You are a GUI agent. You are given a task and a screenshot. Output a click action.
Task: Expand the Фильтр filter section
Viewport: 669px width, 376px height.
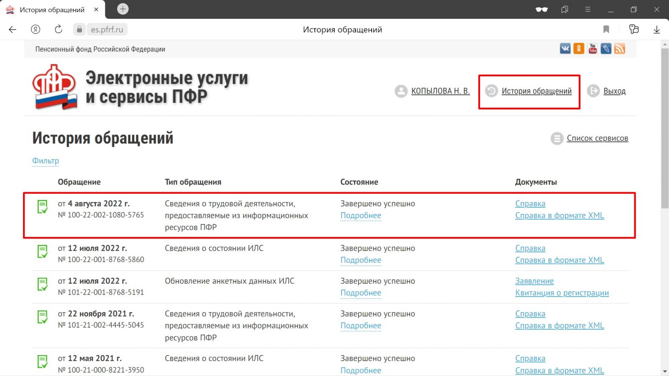pyautogui.click(x=46, y=161)
